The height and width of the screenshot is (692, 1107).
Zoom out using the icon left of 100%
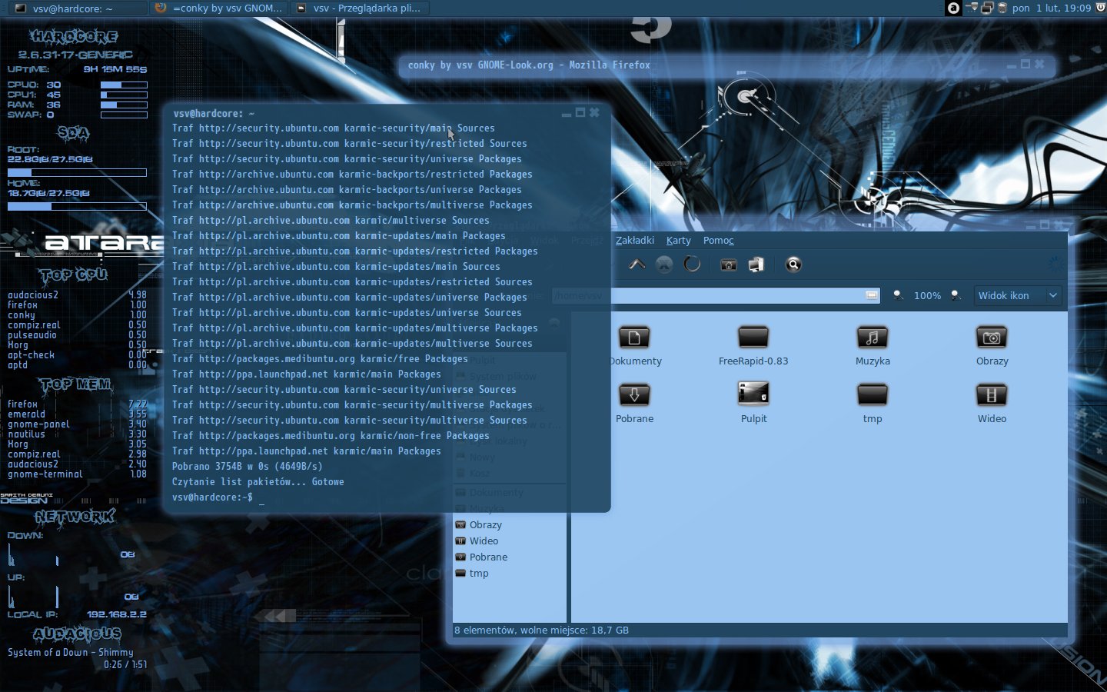tap(898, 295)
